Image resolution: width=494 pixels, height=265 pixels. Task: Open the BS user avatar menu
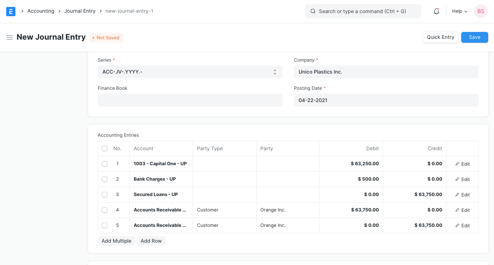480,12
